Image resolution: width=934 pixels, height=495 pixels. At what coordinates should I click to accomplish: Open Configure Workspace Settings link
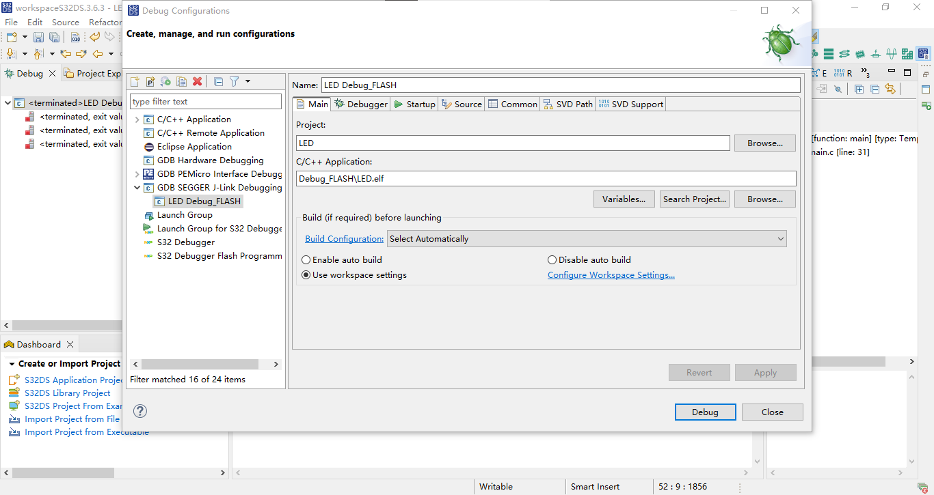click(611, 275)
